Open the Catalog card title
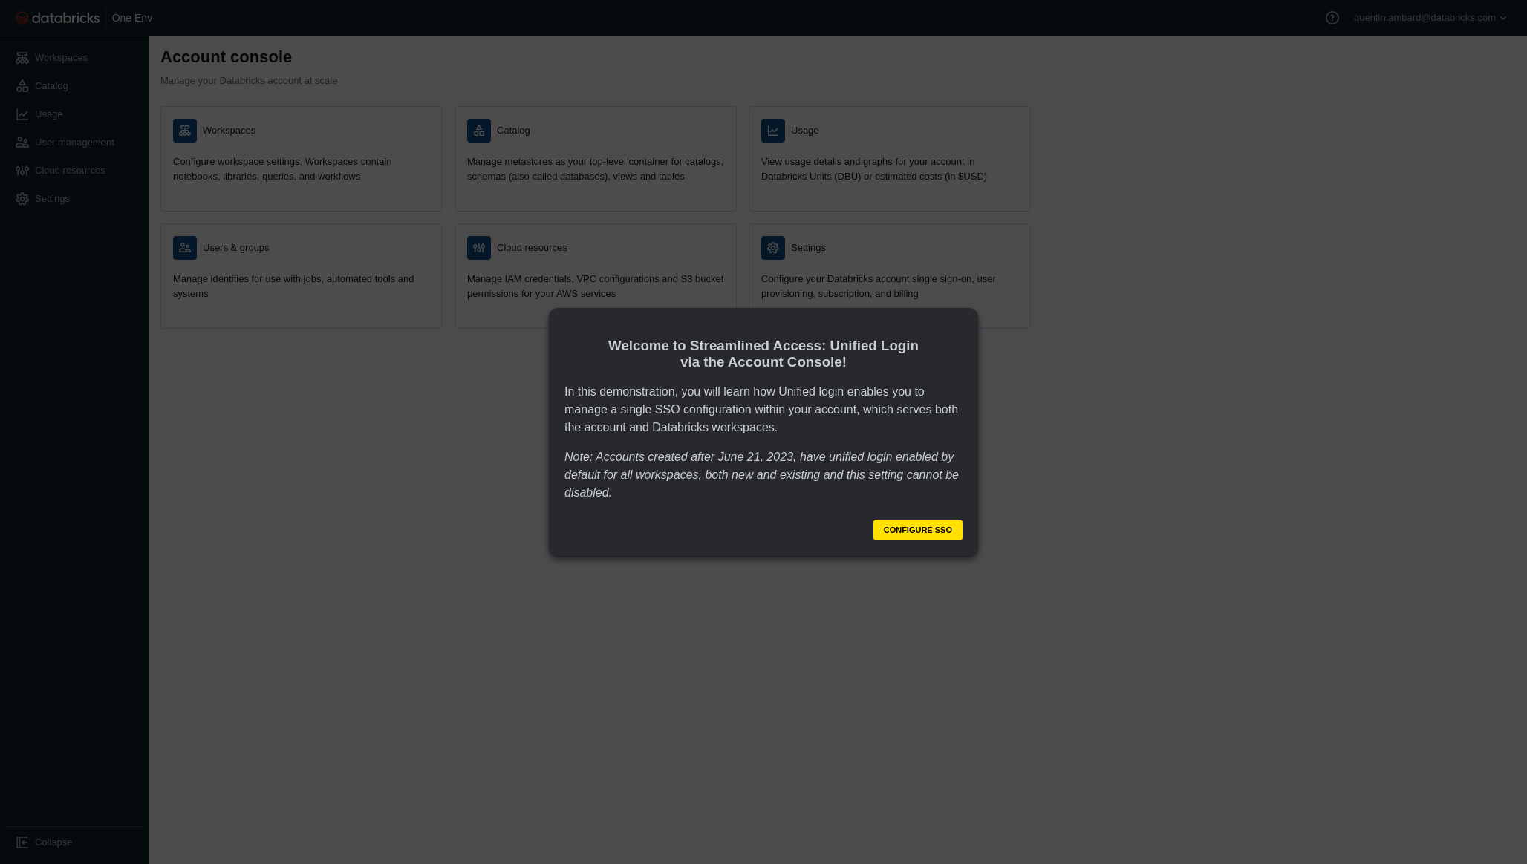Image resolution: width=1527 pixels, height=864 pixels. click(x=513, y=131)
